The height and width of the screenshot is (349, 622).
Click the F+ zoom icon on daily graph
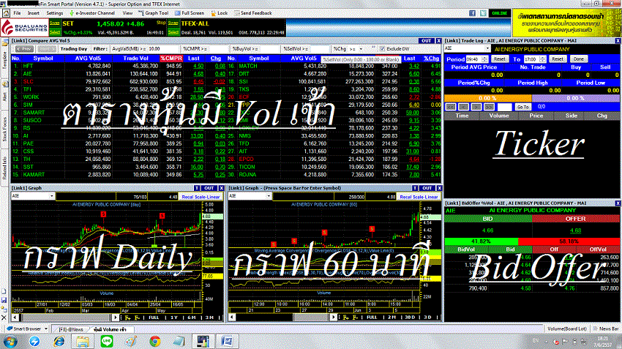pos(128,318)
